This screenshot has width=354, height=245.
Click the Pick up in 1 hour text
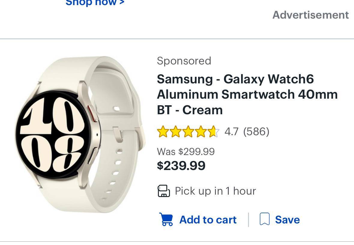tap(215, 191)
